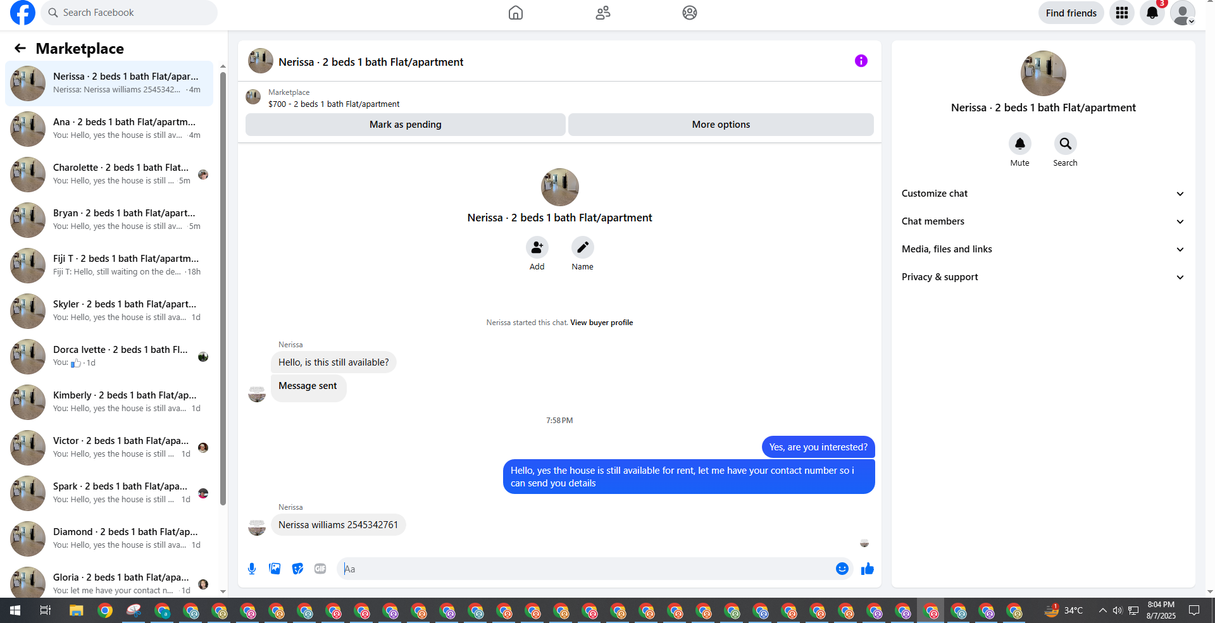This screenshot has width=1215, height=623.
Task: Expand Chat members section
Action: (1044, 221)
